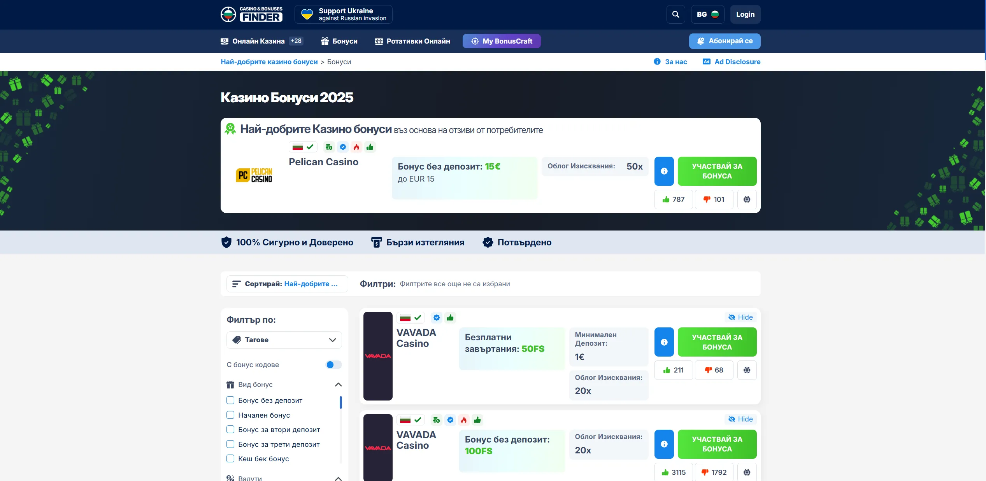
Task: Collapse the bonus type filter section
Action: click(x=338, y=385)
